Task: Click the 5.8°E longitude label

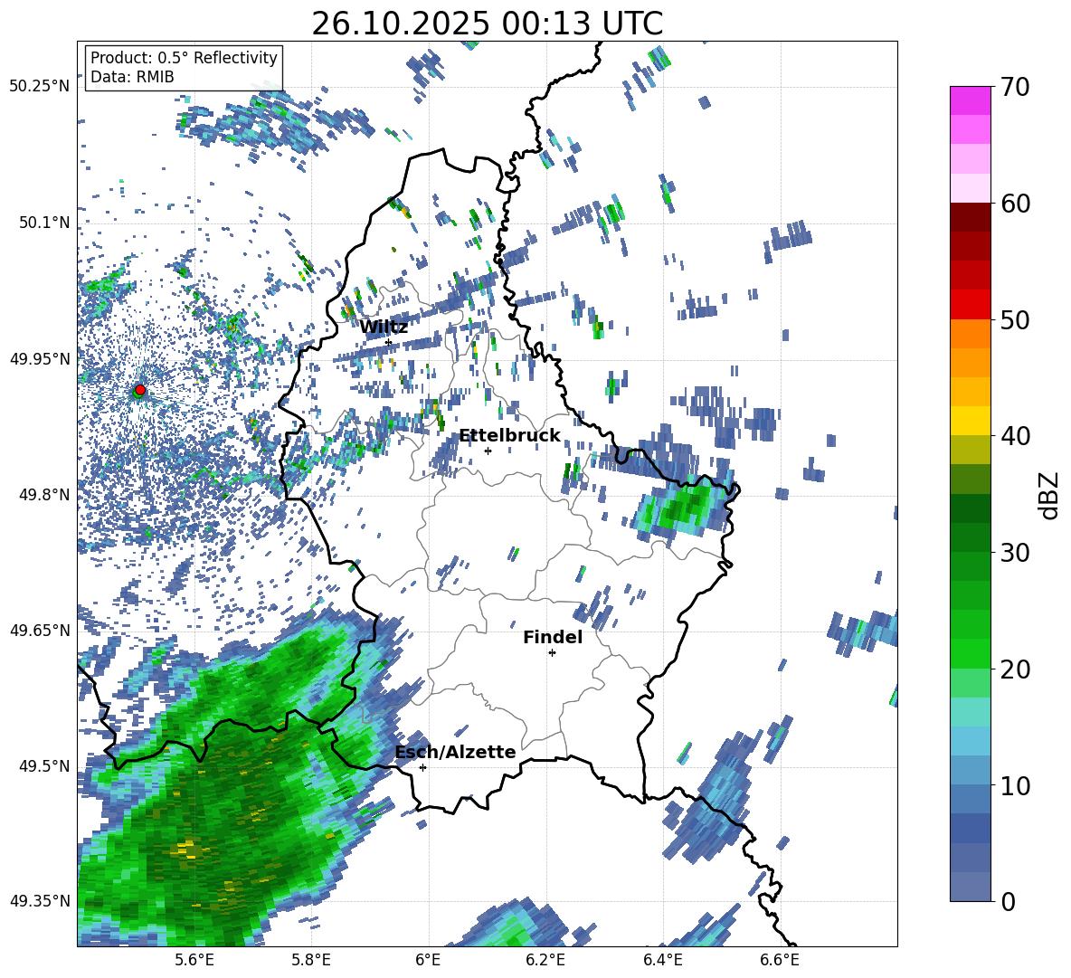Action: 311,960
